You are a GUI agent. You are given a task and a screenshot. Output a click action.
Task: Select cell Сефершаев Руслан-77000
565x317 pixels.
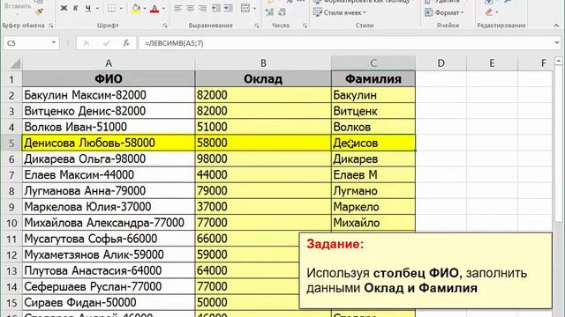click(109, 286)
